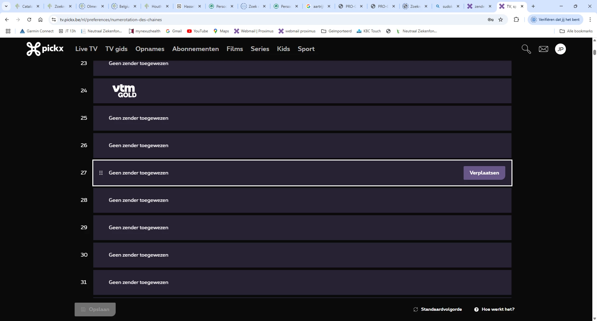Go to browser home page
The height and width of the screenshot is (321, 597).
[x=40, y=20]
